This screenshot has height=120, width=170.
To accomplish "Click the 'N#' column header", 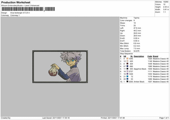I will pyautogui.click(x=125, y=56).
